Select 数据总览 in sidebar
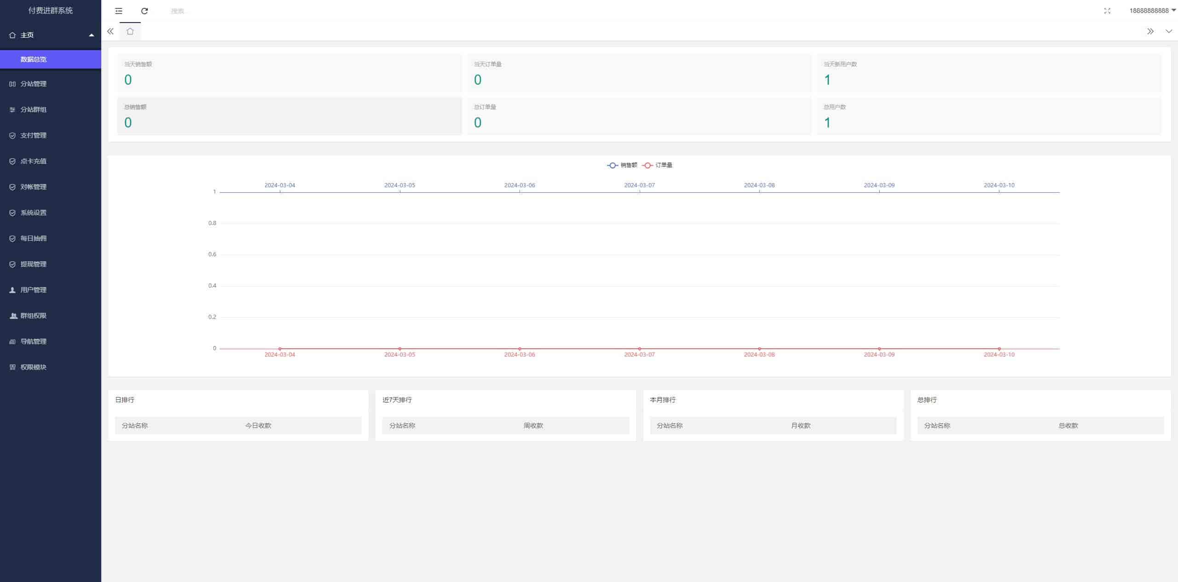Viewport: 1178px width, 582px height. [x=34, y=59]
